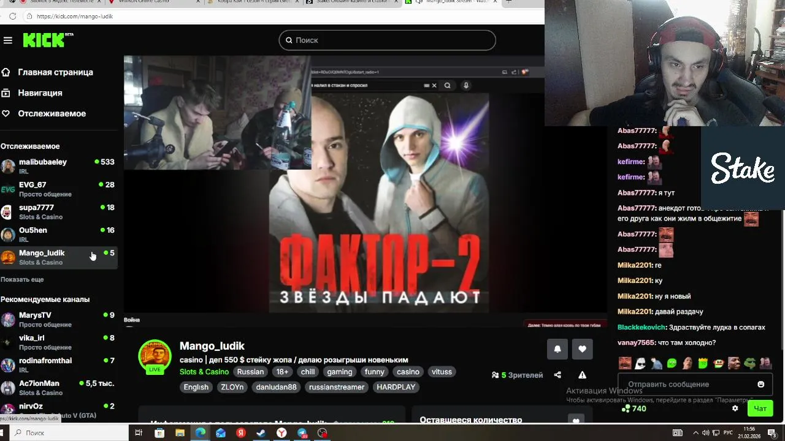785x441 pixels.
Task: Click the share icon
Action: [557, 375]
